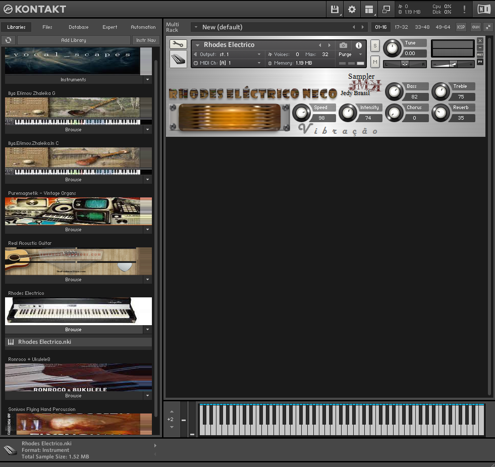Close the Rhodes Electrico instrument
495x467 pixels.
point(480,41)
